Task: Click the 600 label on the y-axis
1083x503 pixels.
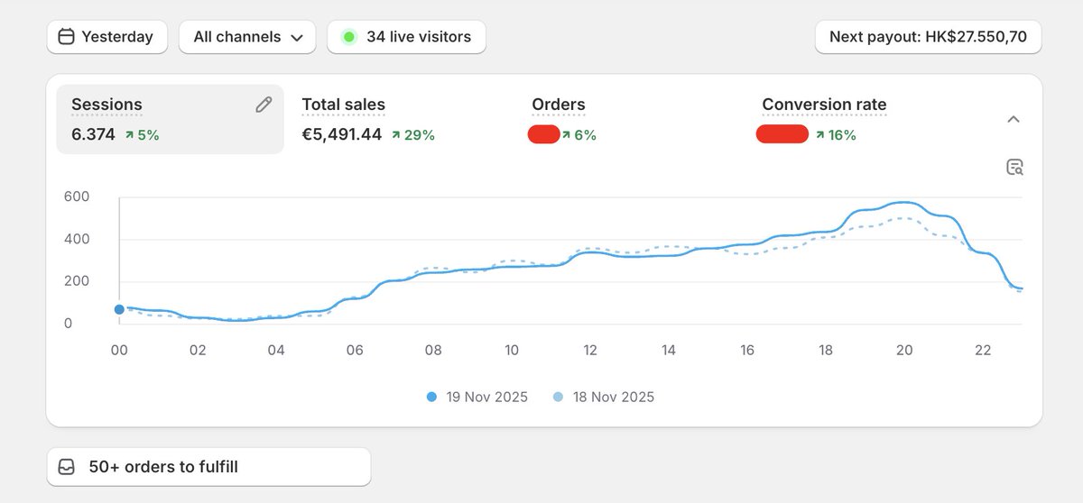Action: tap(77, 197)
